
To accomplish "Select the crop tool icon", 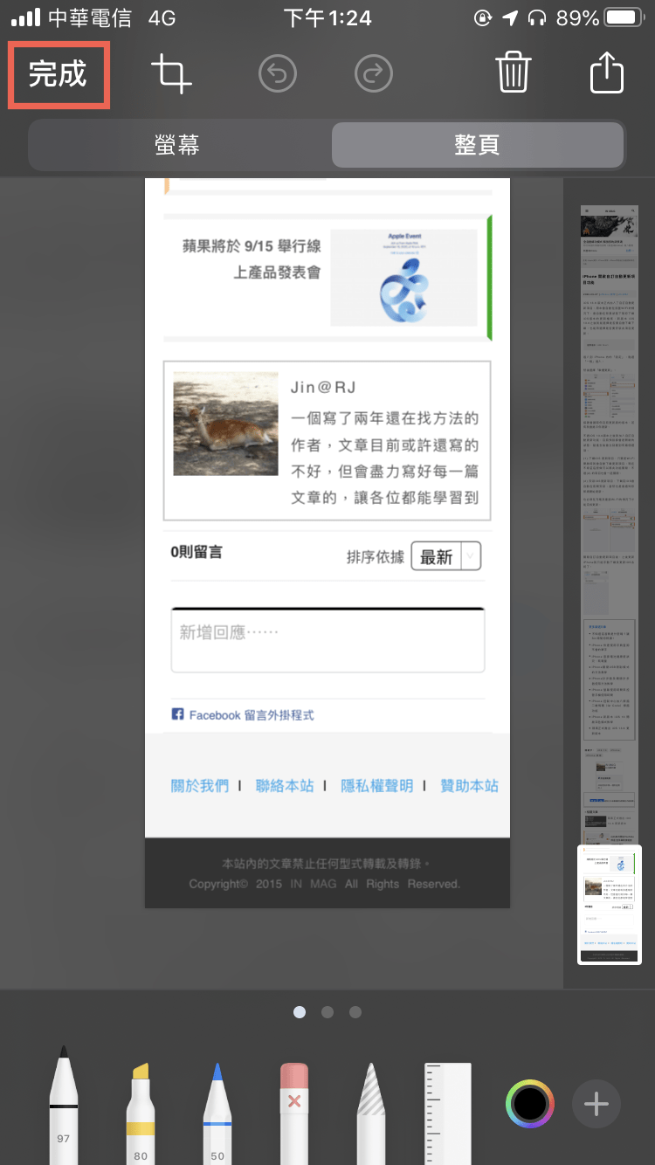I will pos(171,74).
